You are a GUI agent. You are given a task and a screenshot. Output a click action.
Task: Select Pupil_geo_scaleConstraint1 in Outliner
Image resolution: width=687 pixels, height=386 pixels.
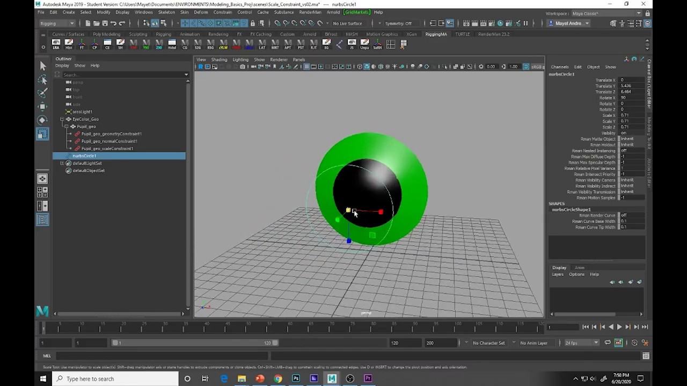107,149
